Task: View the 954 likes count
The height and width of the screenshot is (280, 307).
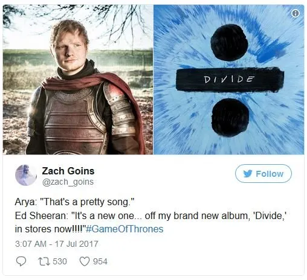Action: coord(100,261)
